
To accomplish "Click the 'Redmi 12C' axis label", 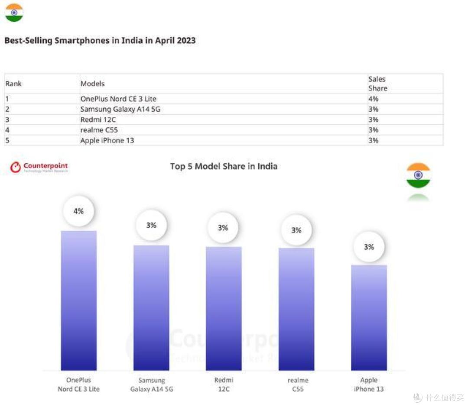I will (x=224, y=384).
